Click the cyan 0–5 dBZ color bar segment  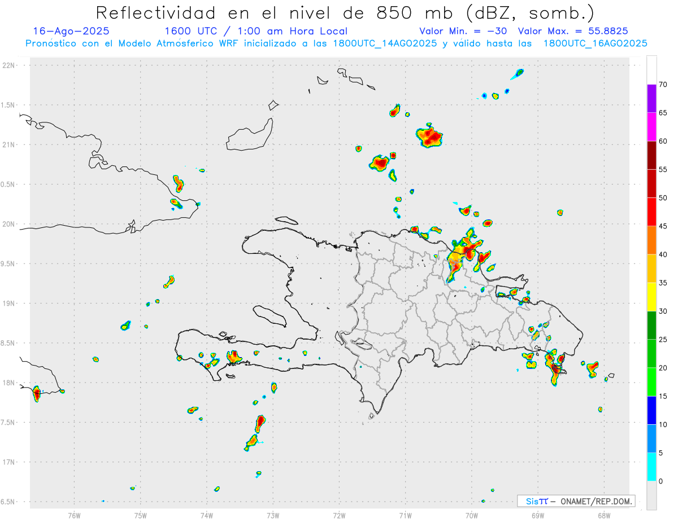651,467
